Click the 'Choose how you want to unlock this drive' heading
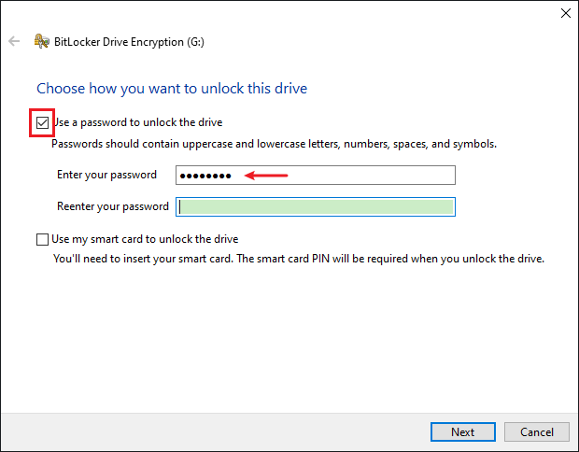The image size is (579, 452). (172, 89)
